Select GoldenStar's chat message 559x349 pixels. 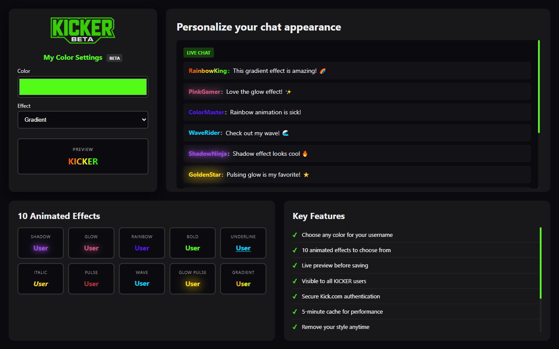click(357, 174)
